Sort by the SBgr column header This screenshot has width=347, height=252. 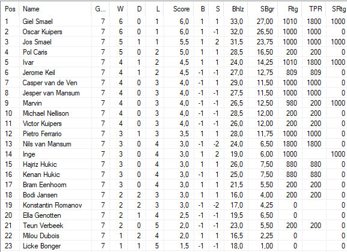point(262,9)
